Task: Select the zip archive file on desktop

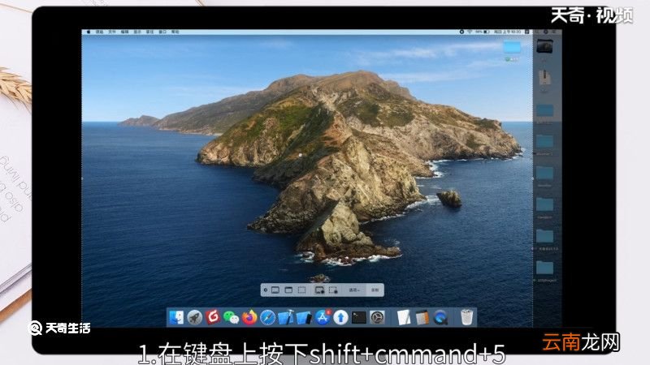Action: pyautogui.click(x=544, y=77)
